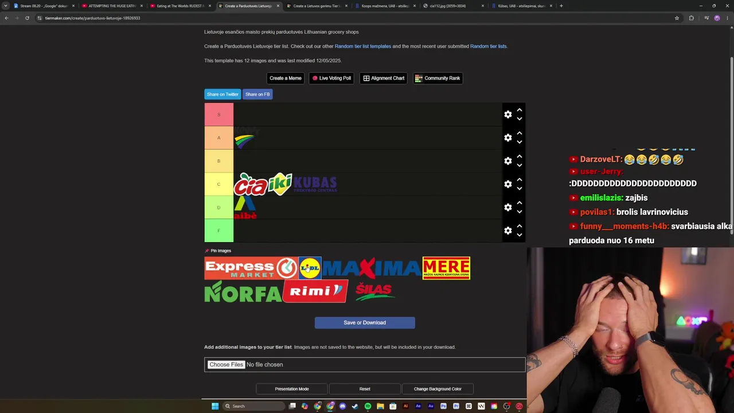734x413 pixels.
Task: Select the IKI logo in tier C
Action: (280, 184)
